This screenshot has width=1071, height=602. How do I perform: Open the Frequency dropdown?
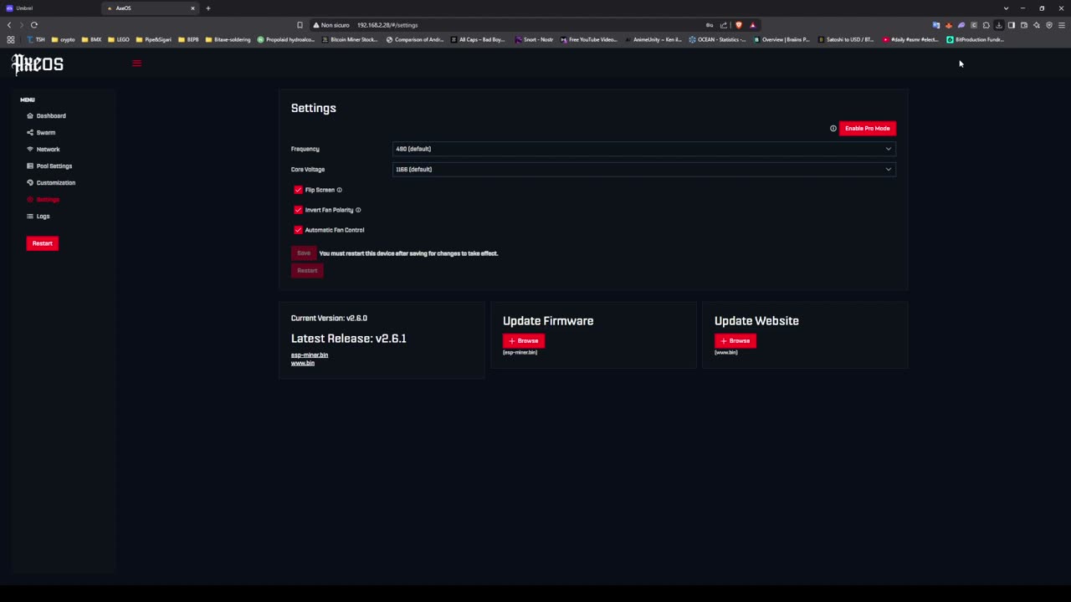tap(643, 149)
